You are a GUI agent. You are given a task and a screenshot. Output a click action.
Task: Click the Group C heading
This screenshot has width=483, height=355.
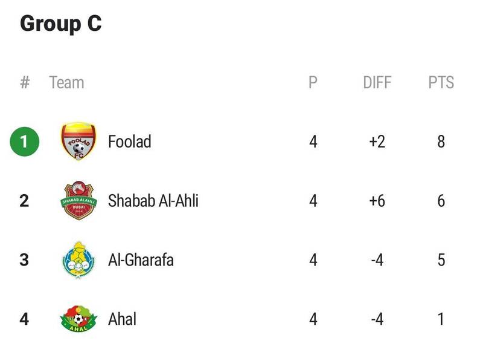[x=61, y=24]
